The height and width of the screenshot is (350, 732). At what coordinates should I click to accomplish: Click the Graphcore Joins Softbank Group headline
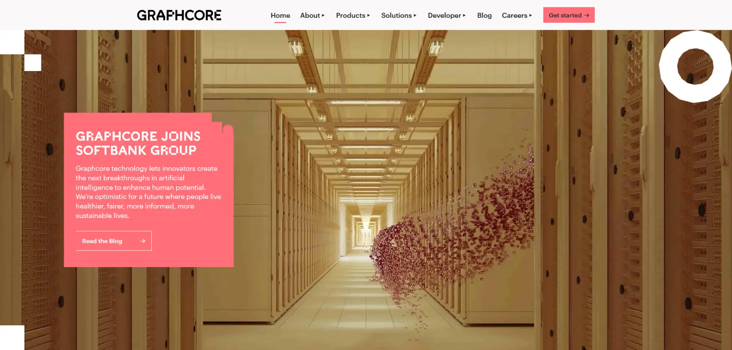[138, 143]
